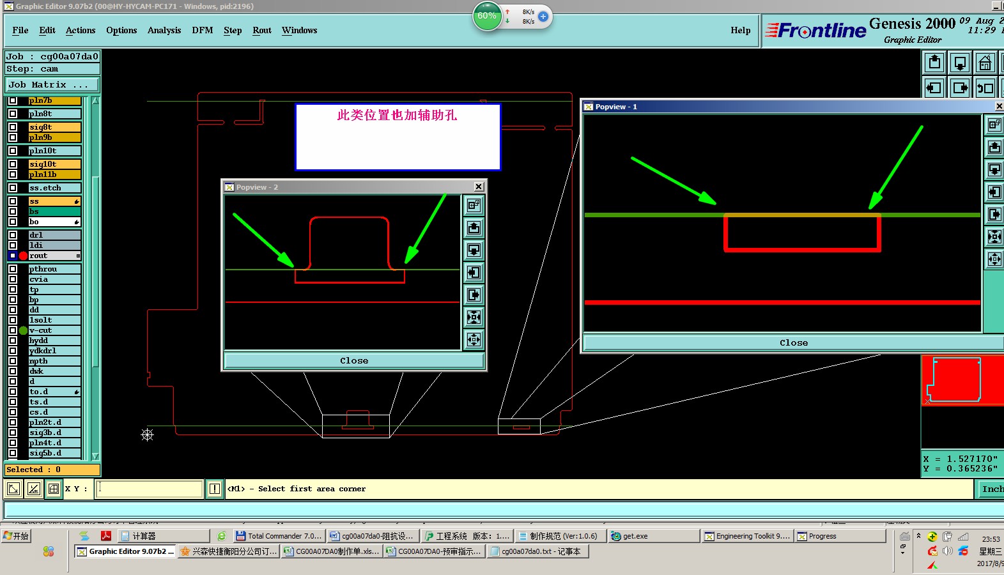Pan left in the Popview-2 window
1004x575 pixels.
474,273
